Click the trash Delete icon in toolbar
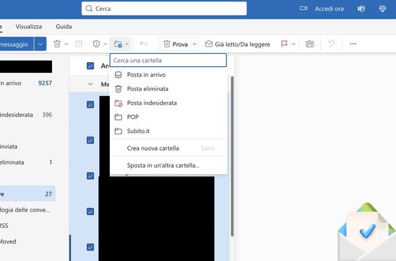The height and width of the screenshot is (261, 396). [58, 43]
